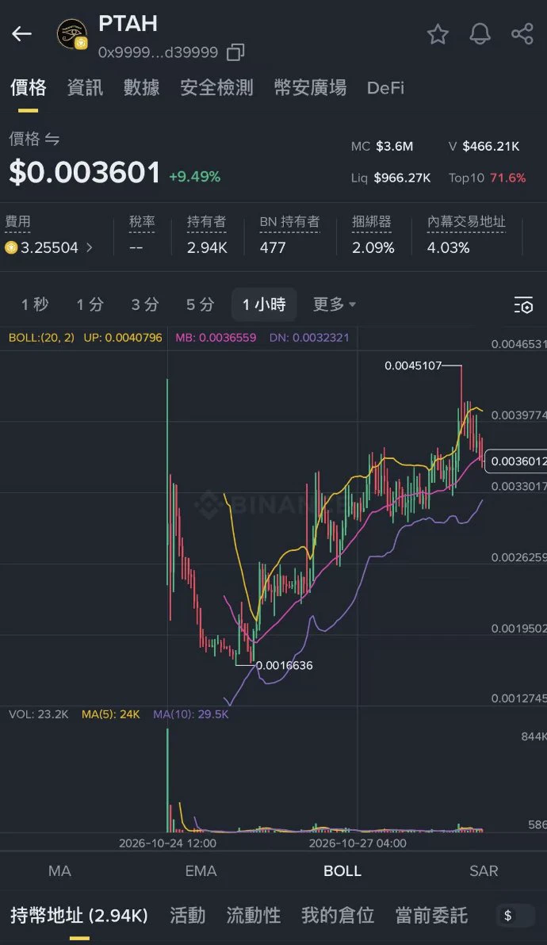
Task: Select the 1 分 interval
Action: [x=90, y=304]
